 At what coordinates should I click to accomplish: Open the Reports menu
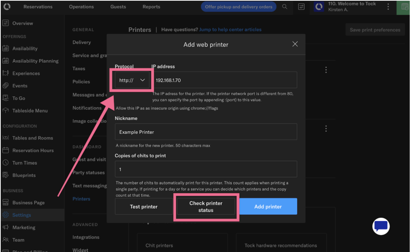[x=151, y=7]
